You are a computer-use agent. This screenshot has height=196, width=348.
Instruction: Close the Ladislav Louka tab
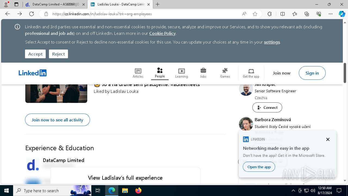click(148, 4)
